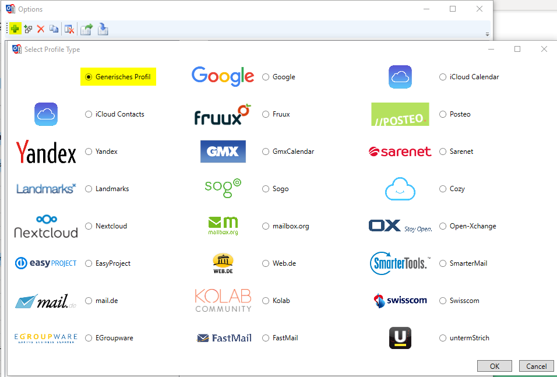Screen dimensions: 557x377
Task: Click the copy profile toolbar icon
Action: point(54,29)
